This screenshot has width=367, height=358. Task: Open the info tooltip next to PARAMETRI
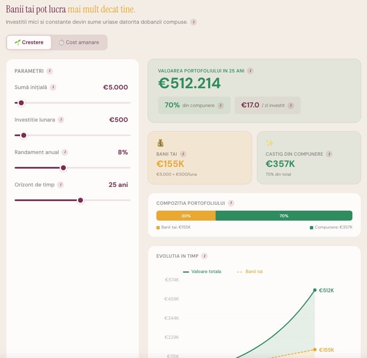pos(49,71)
